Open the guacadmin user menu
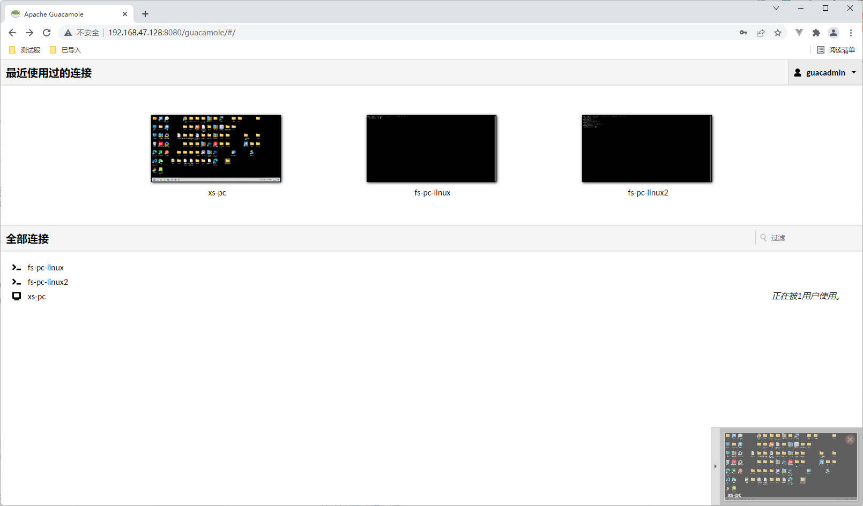Viewport: 863px width, 506px height. click(825, 72)
